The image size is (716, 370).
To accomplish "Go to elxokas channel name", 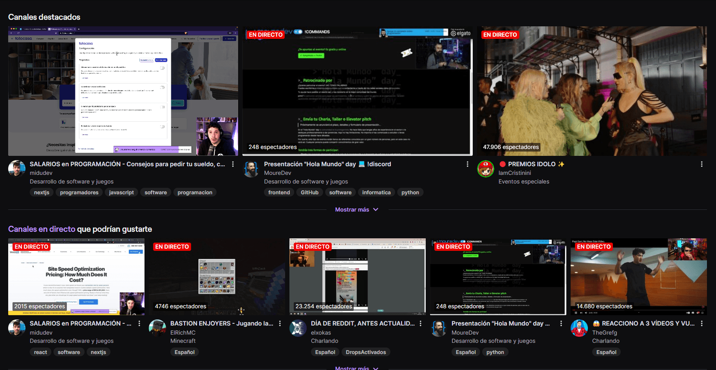I will coord(321,333).
